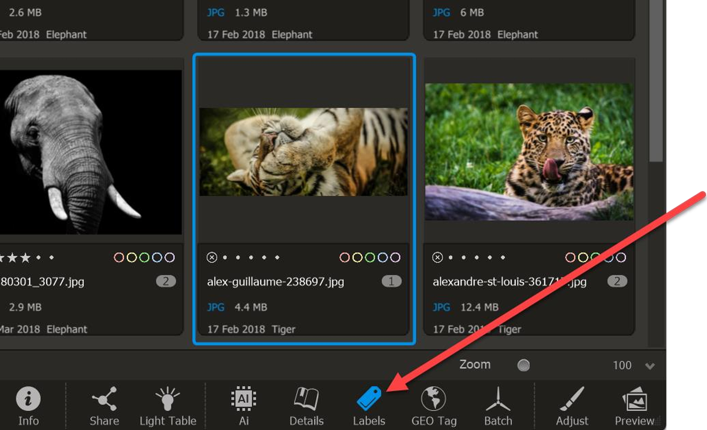Set third star on 80301_3077.jpg
The width and height of the screenshot is (707, 430).
click(26, 258)
